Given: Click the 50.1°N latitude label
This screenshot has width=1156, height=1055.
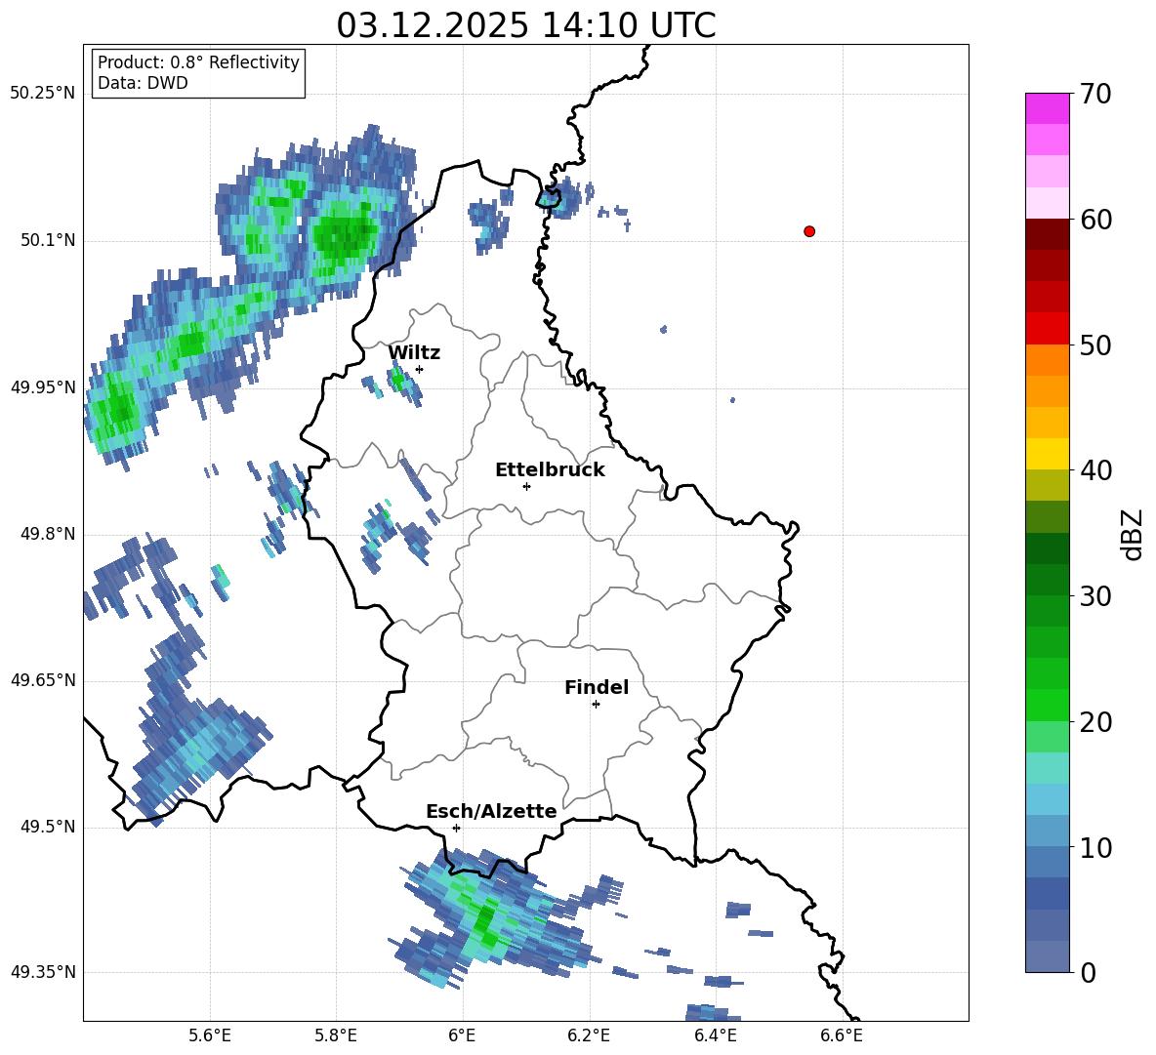Looking at the screenshot, I should click(x=48, y=240).
